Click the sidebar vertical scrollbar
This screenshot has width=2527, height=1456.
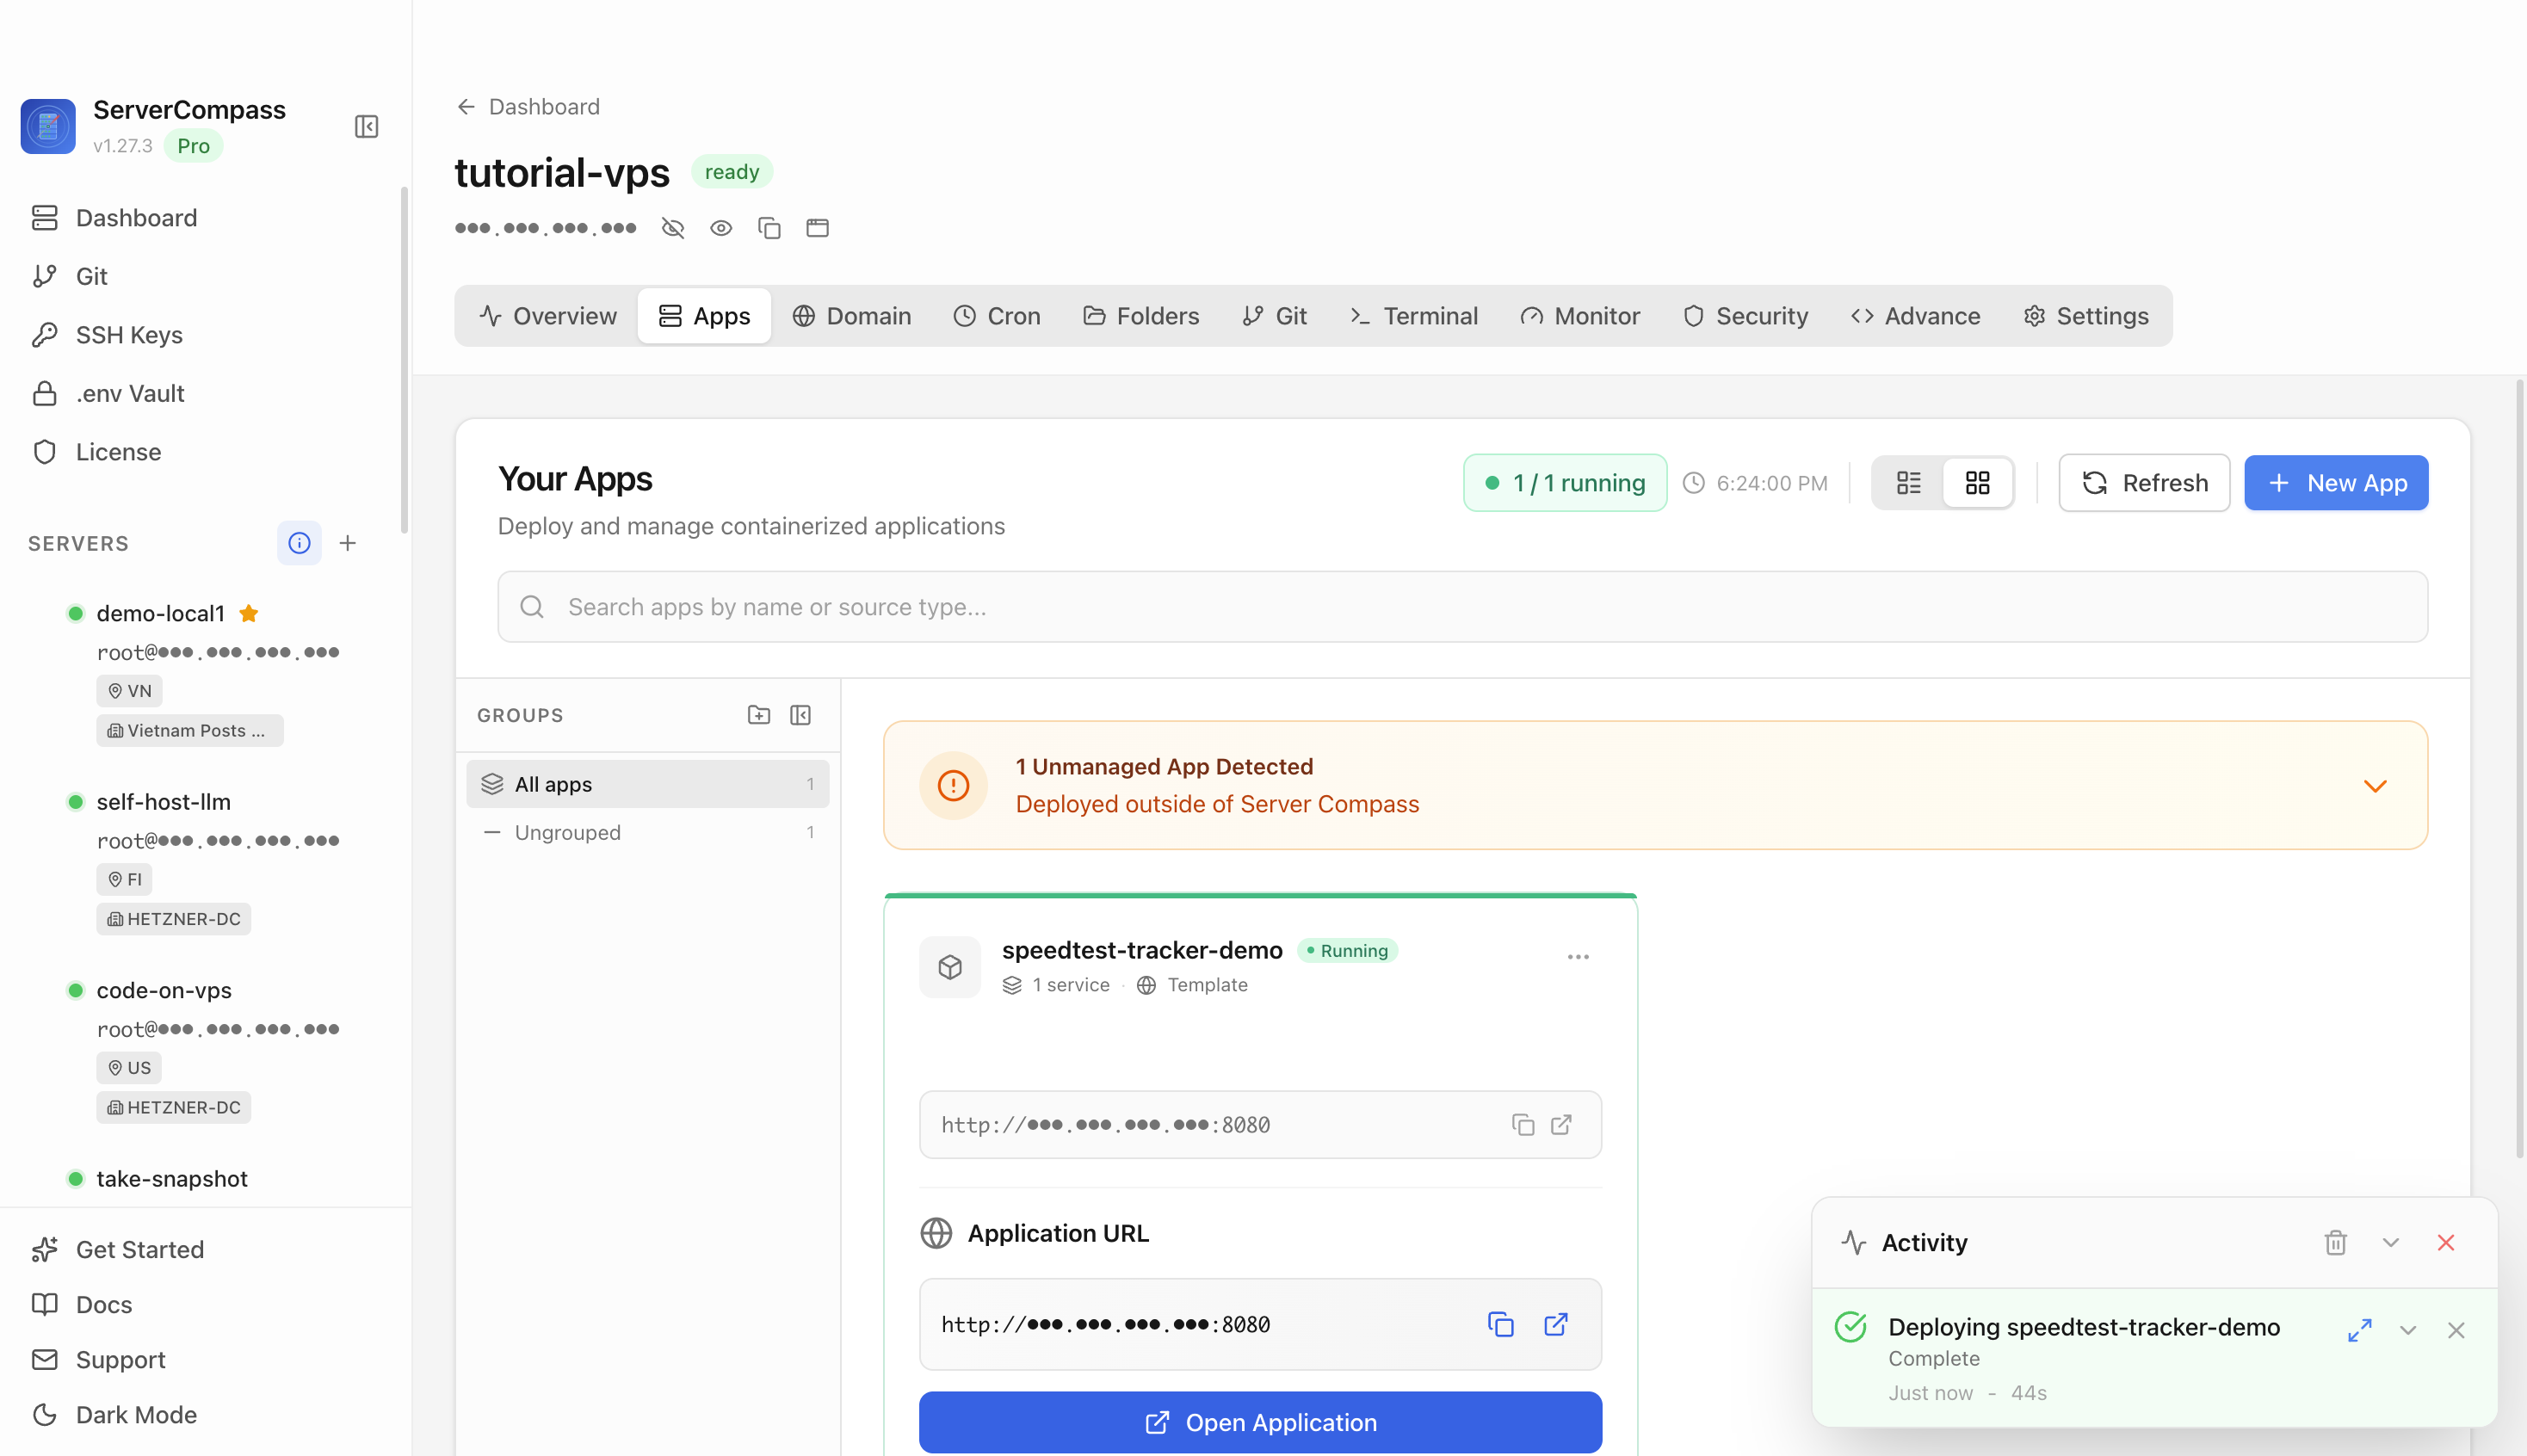404,360
